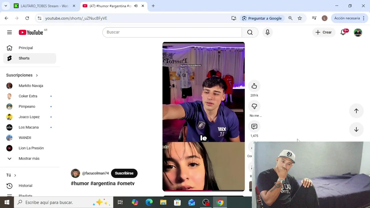Click the Buscar search field
Screen dimensions: 370x208
172,32
